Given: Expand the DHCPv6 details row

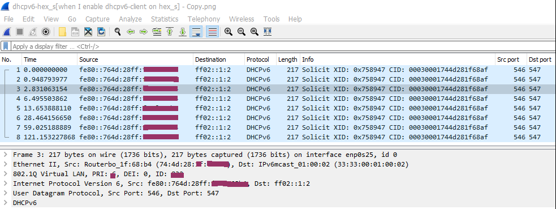Looking at the screenshot, I should tap(6, 203).
